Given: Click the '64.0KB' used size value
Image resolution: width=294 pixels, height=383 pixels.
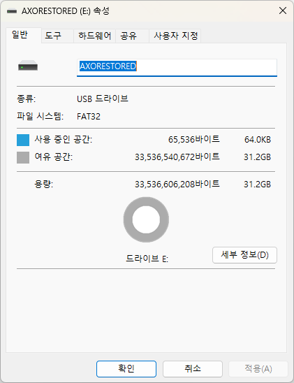Looking at the screenshot, I should [258, 140].
